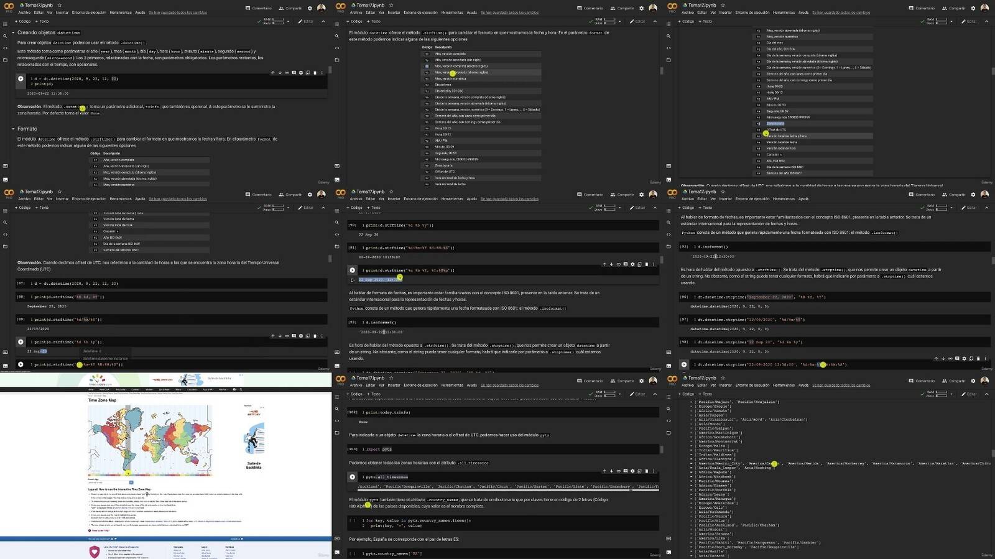Open more options for the pytz.all_timezones cell
The height and width of the screenshot is (559, 995).
653,471
